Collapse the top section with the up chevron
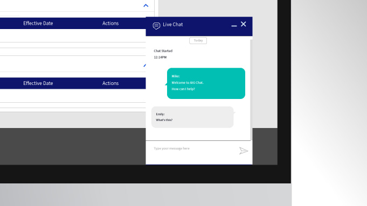Viewport: 367px width, 206px height. tap(146, 5)
